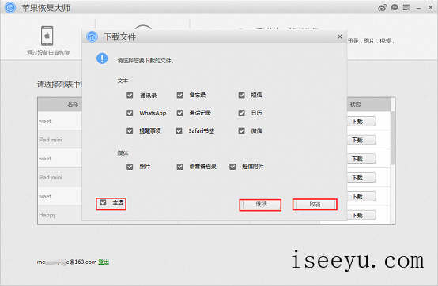
Task: Toggle the 照片 checkbox
Action: click(130, 167)
